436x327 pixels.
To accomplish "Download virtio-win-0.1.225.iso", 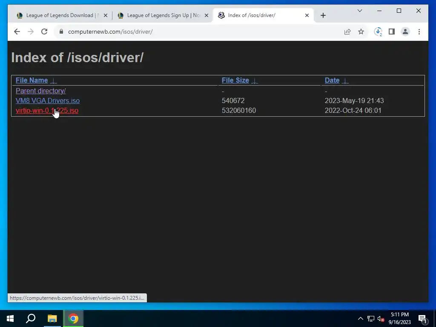I will [x=47, y=111].
